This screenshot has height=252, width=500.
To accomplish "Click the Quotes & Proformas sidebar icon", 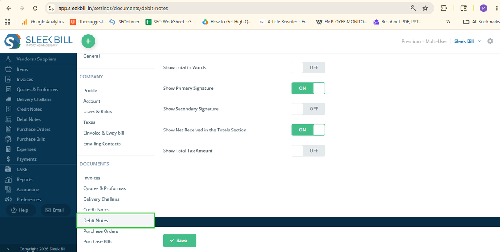I will click(8, 89).
